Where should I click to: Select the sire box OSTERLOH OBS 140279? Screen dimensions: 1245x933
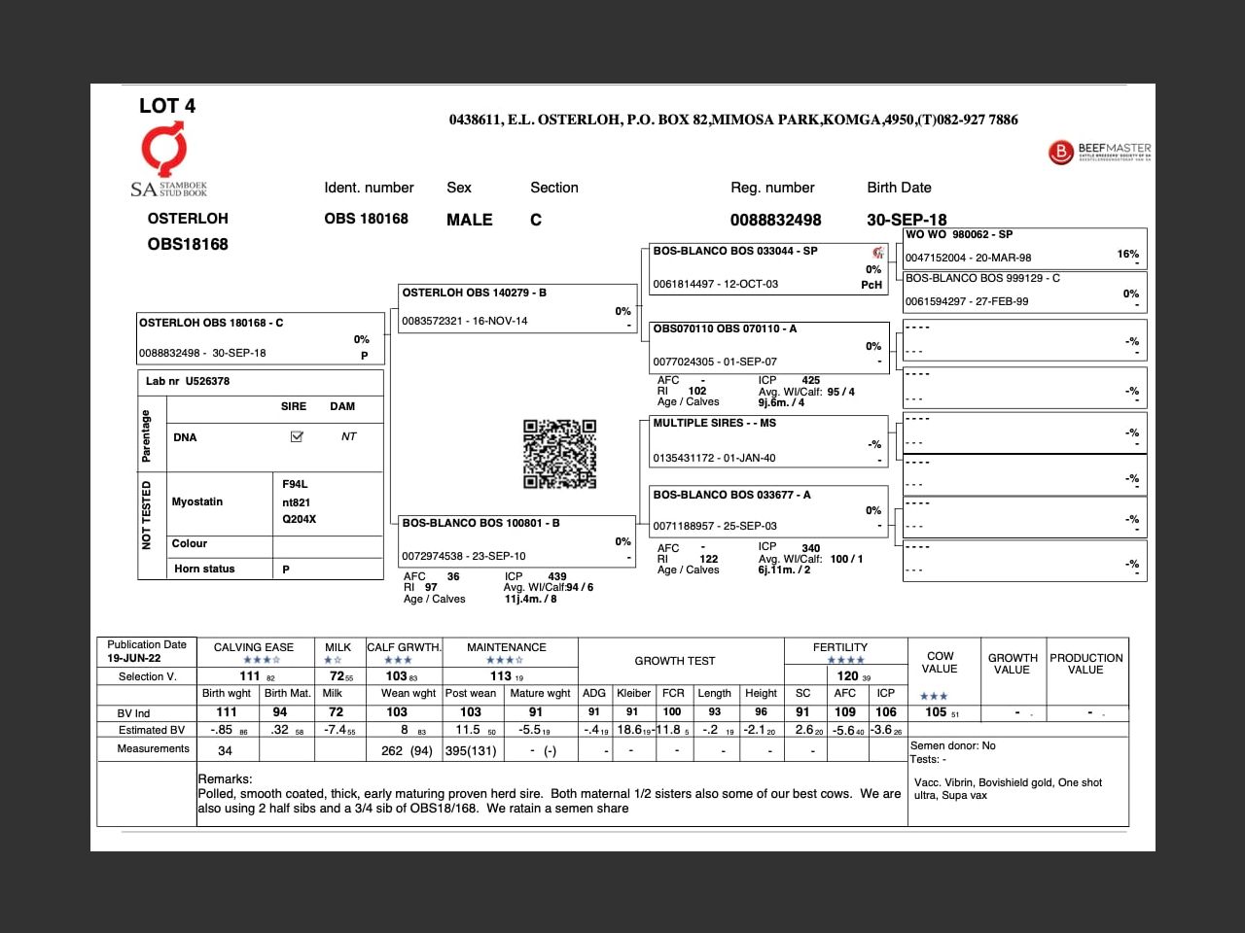tap(516, 307)
